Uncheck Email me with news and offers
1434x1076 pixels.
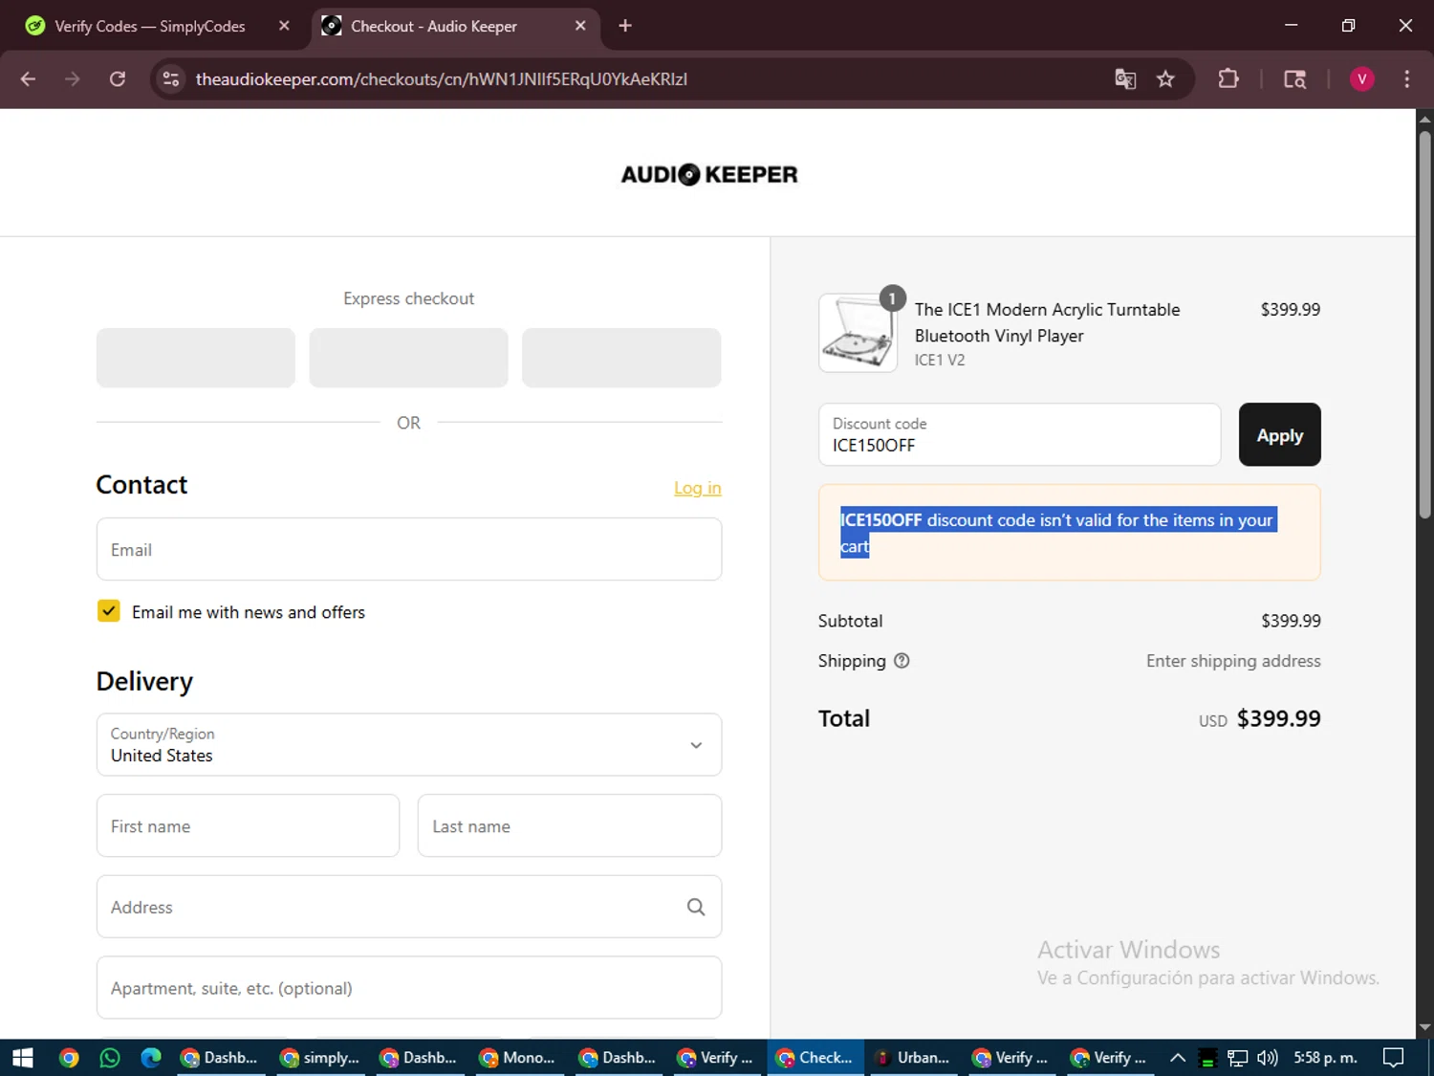(109, 611)
